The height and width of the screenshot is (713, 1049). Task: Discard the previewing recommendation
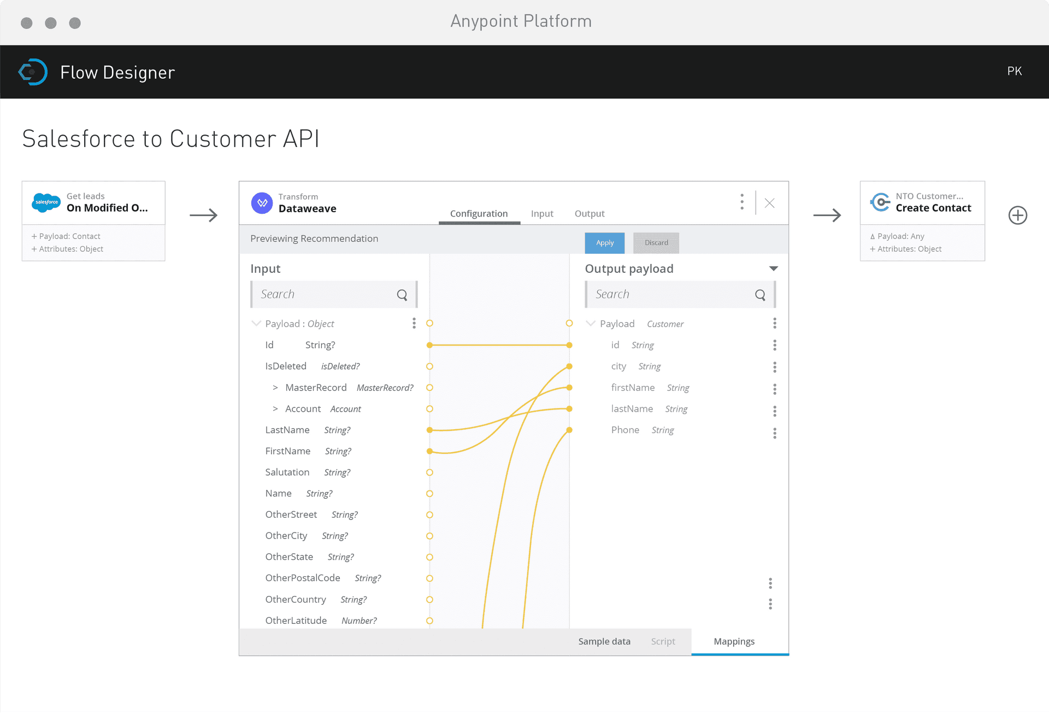[656, 243]
